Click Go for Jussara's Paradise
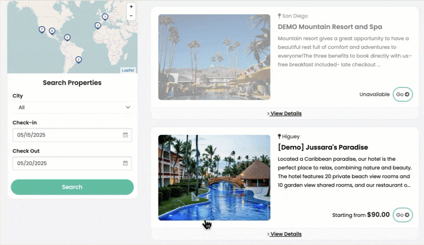Image resolution: width=424 pixels, height=245 pixels. coord(403,215)
